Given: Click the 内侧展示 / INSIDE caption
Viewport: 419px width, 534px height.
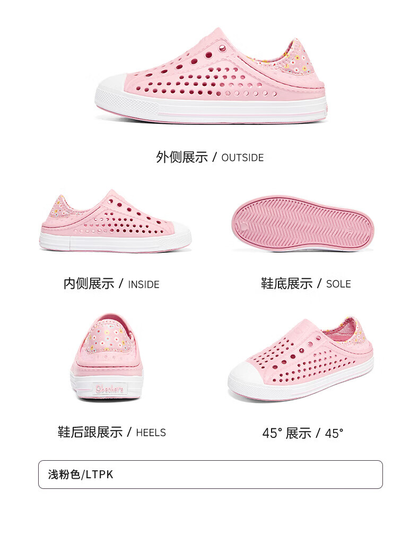Looking at the screenshot, I should [x=111, y=283].
